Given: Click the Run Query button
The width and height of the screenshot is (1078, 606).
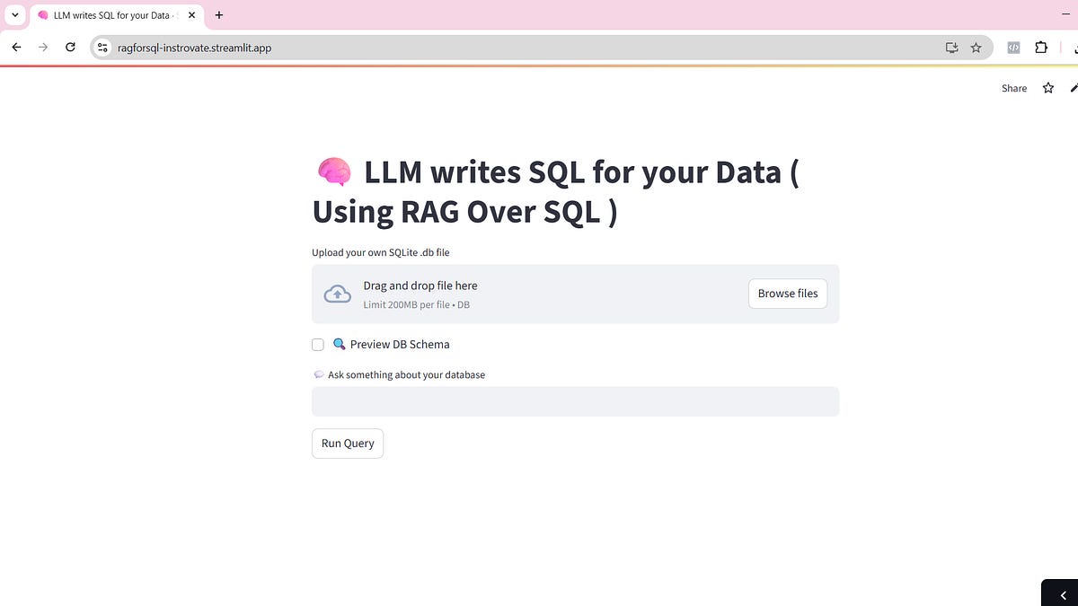Looking at the screenshot, I should 348,444.
